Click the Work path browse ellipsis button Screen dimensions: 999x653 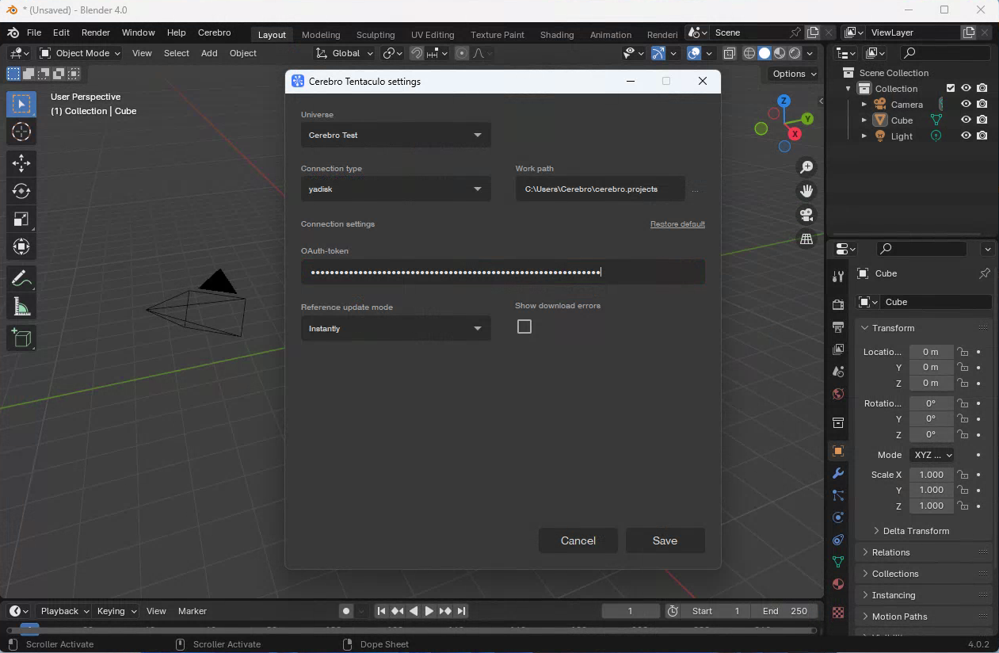(x=696, y=190)
